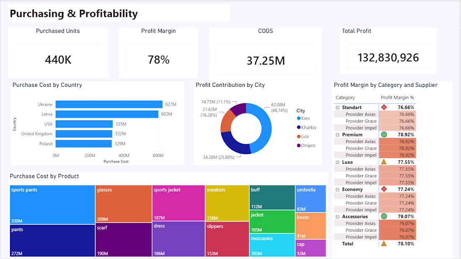Click the Latvia bar in Purchase Cost chart
461x259 pixels.
pyautogui.click(x=107, y=114)
